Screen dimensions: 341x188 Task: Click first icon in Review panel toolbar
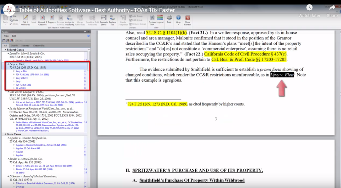click(x=4, y=41)
